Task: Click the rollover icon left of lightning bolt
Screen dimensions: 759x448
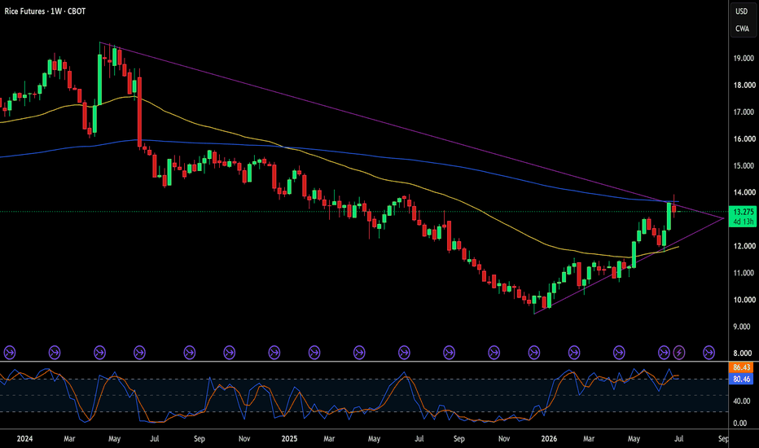Action: [665, 353]
